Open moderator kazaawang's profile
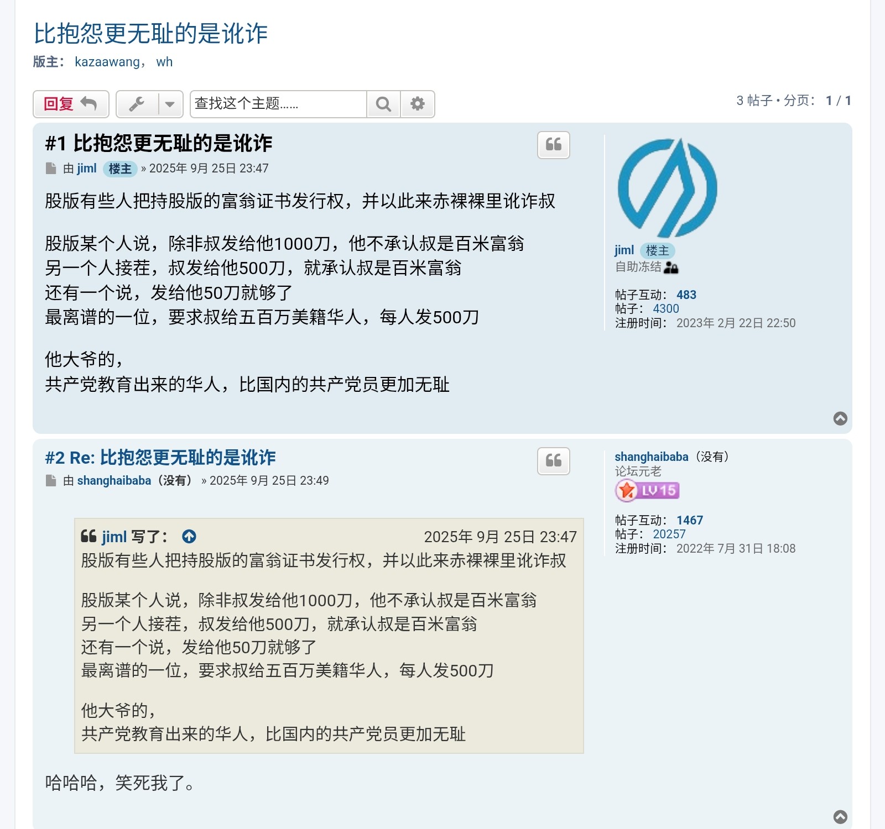Viewport: 885px width, 829px height. tap(107, 62)
